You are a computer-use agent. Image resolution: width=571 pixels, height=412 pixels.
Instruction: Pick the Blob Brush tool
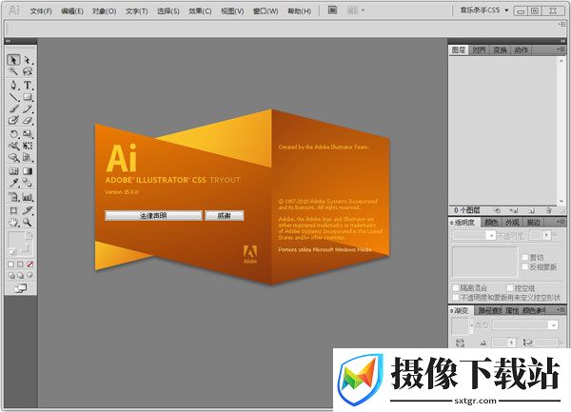[x=13, y=121]
